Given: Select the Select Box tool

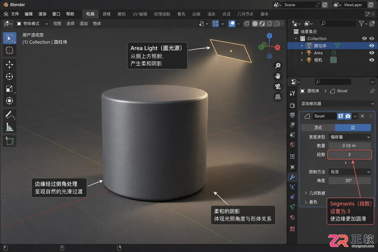Looking at the screenshot, I should pos(10,38).
